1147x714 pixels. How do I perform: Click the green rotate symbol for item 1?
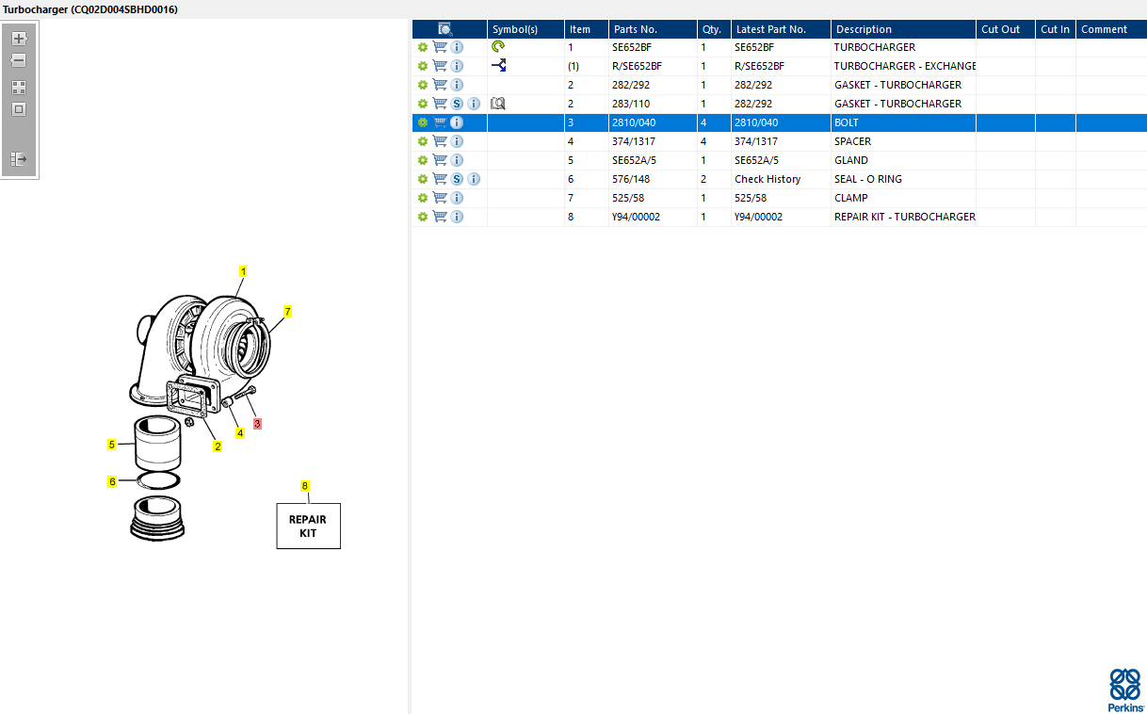click(498, 46)
